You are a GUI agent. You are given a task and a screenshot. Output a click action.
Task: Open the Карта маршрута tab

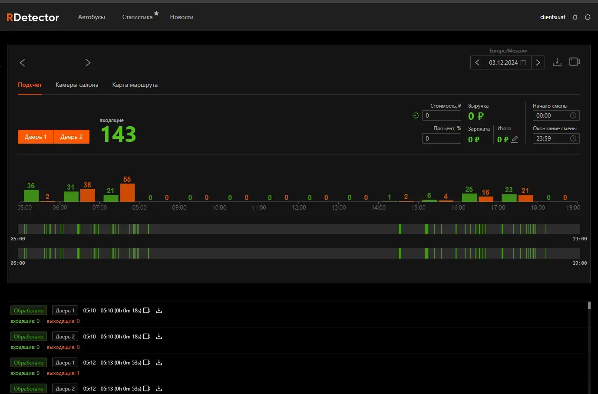[x=135, y=85]
